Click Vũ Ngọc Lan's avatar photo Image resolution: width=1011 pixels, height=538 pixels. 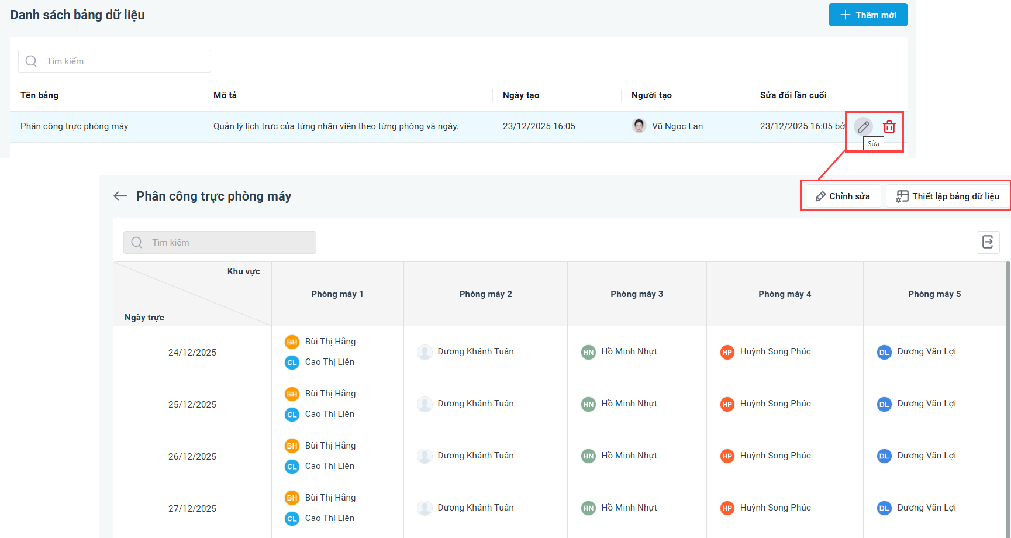pos(639,126)
